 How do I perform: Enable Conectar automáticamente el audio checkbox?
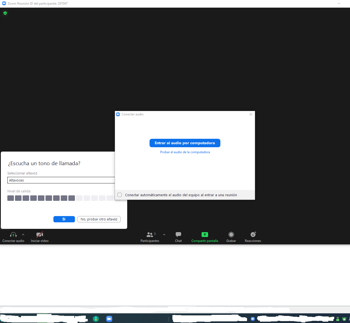tap(120, 195)
